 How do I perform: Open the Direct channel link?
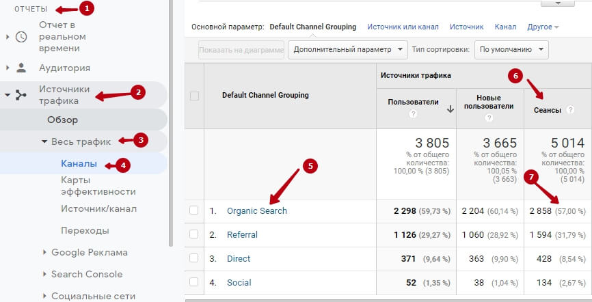click(x=239, y=258)
